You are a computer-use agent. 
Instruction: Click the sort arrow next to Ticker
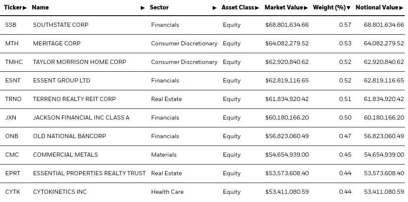pos(25,8)
